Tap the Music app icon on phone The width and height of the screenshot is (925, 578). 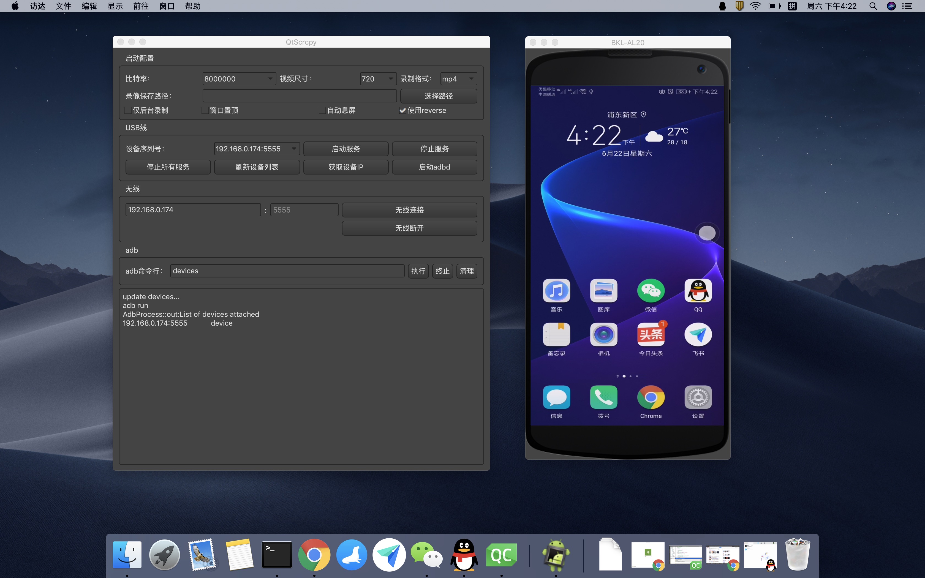click(556, 291)
